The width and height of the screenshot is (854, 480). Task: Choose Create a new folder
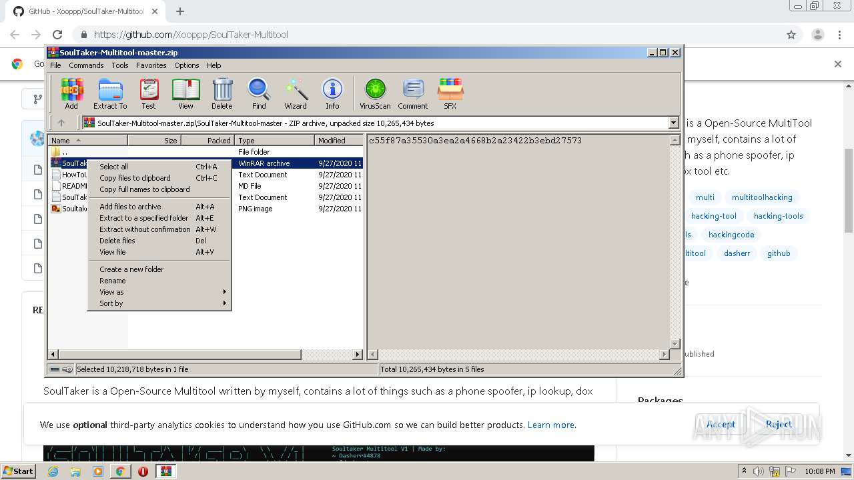tap(159, 269)
